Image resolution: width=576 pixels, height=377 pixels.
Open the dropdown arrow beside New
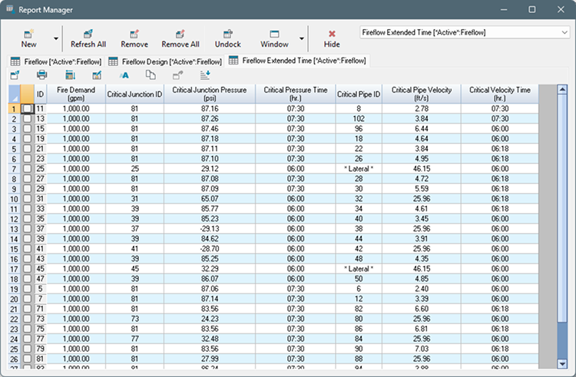pos(55,38)
